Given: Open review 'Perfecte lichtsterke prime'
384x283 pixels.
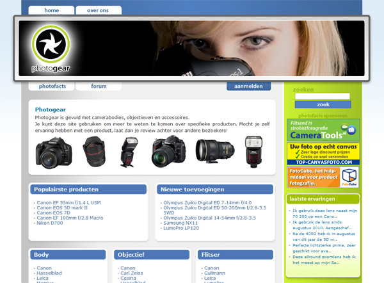Looking at the screenshot, I should point(324,248).
